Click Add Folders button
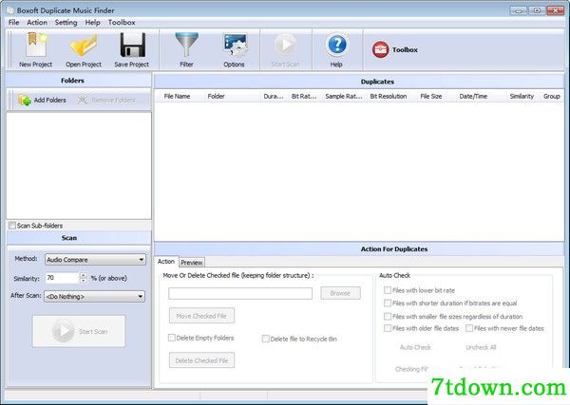Image resolution: width=570 pixels, height=405 pixels. click(42, 100)
